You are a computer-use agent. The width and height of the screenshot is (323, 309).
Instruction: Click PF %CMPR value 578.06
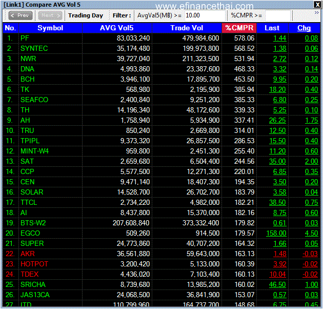tap(244, 38)
